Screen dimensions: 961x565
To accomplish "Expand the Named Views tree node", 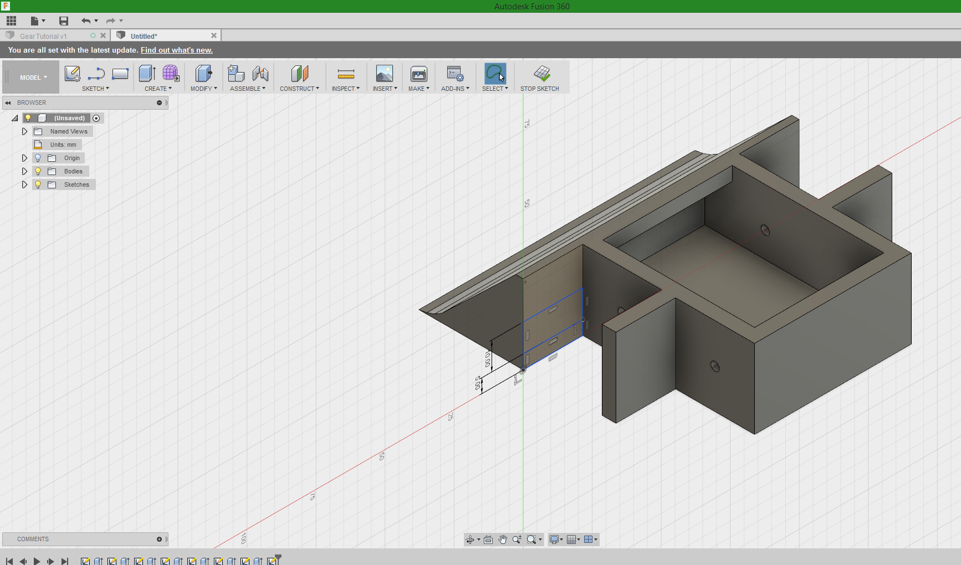I will click(24, 131).
